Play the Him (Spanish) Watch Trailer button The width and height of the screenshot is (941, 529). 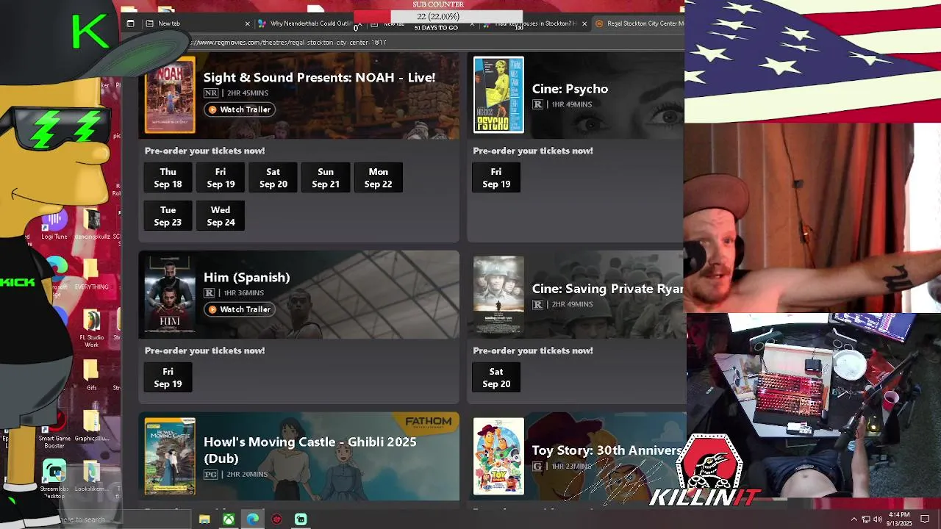(x=240, y=309)
